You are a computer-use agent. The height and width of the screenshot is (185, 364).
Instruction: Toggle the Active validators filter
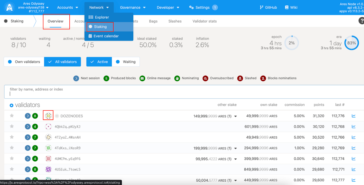(99, 62)
